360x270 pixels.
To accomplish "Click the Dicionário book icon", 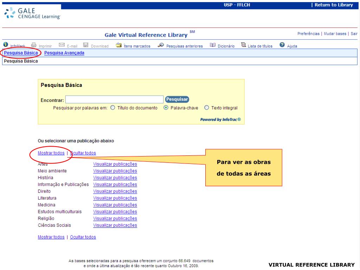I will [x=213, y=45].
